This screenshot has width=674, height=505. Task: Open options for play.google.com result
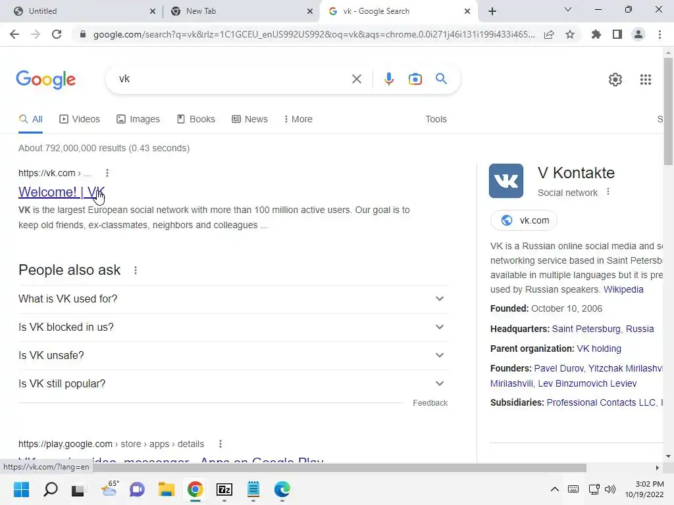pos(220,444)
